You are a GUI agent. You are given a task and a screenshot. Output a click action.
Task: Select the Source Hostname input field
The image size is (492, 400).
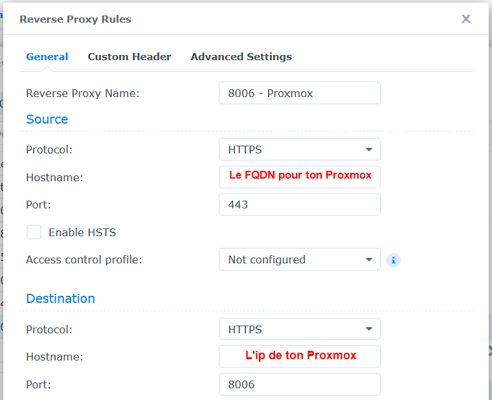click(299, 177)
